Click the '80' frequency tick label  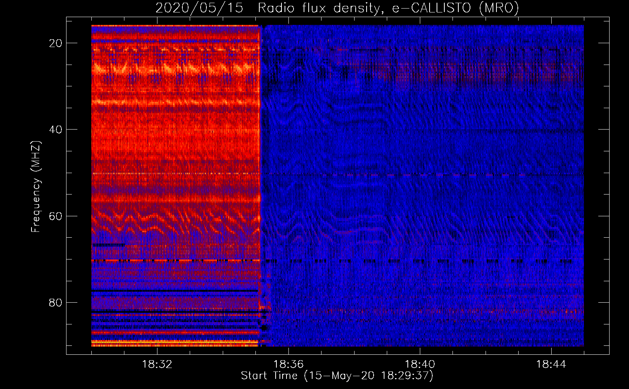click(x=56, y=302)
